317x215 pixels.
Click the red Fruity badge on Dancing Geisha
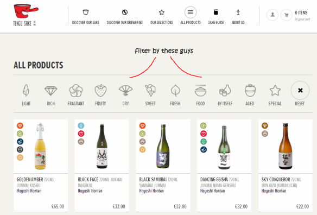(204, 134)
